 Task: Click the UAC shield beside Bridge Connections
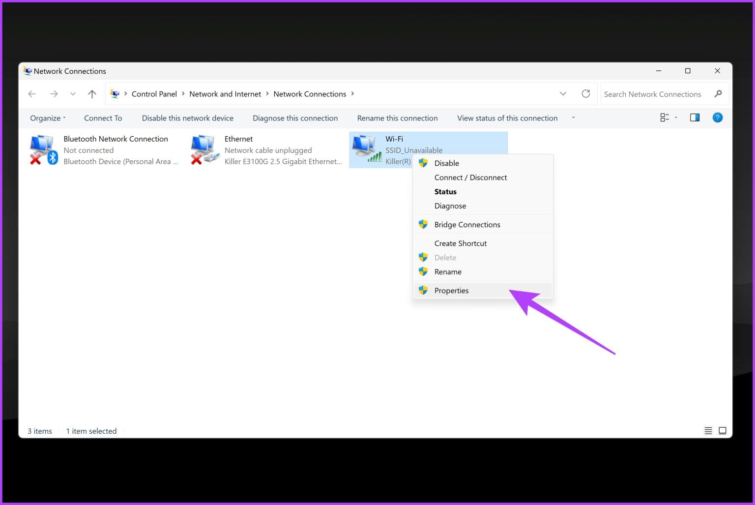click(x=423, y=224)
